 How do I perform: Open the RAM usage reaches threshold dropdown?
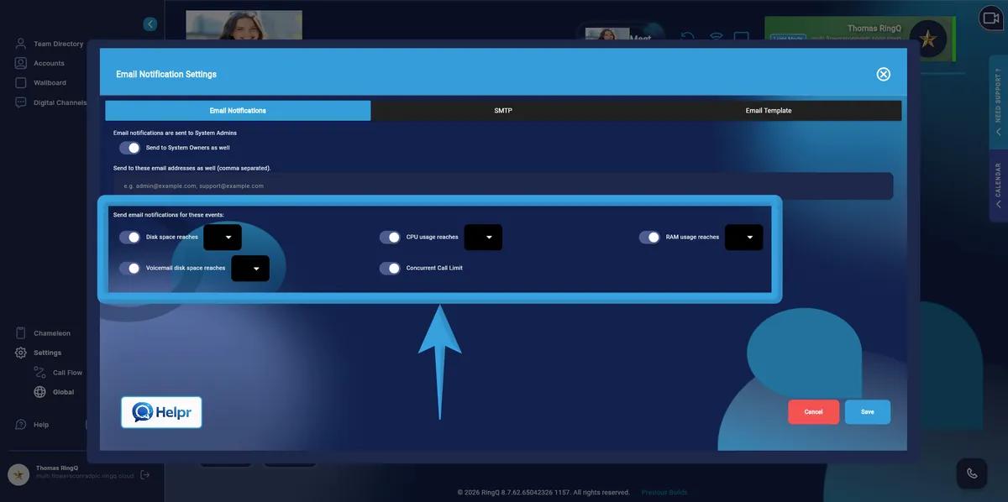click(744, 238)
